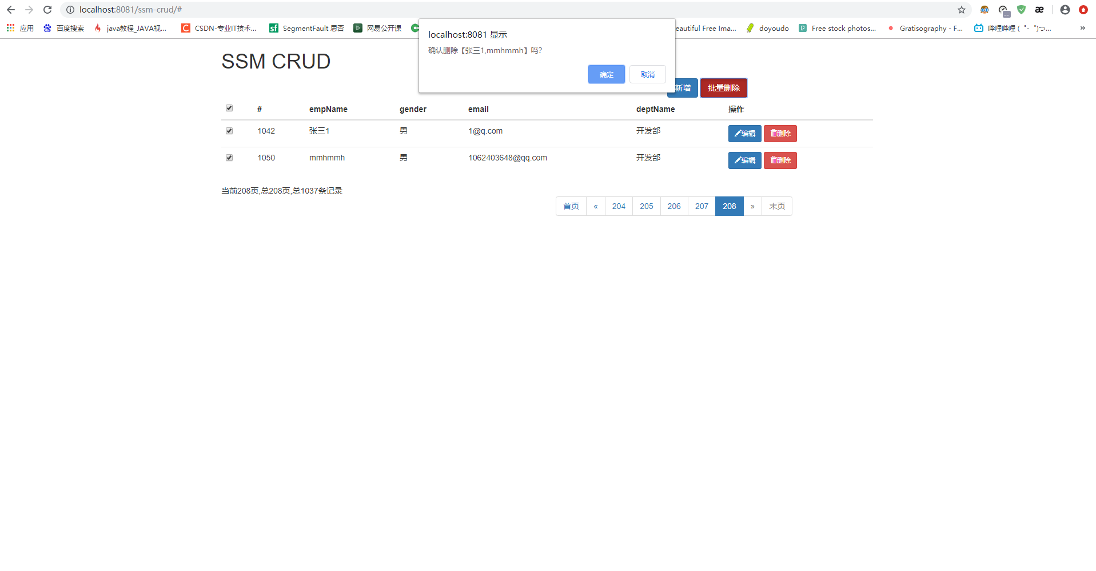
Task: Uncheck the checkbox for employee 1042
Action: (x=229, y=131)
